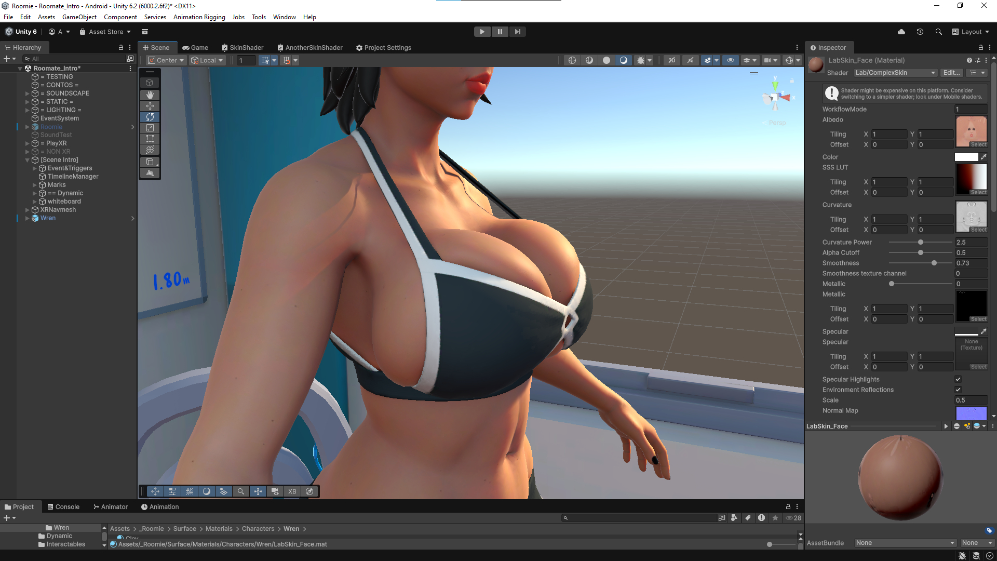Open the Animation Rigging menu
The height and width of the screenshot is (561, 997).
[x=199, y=17]
